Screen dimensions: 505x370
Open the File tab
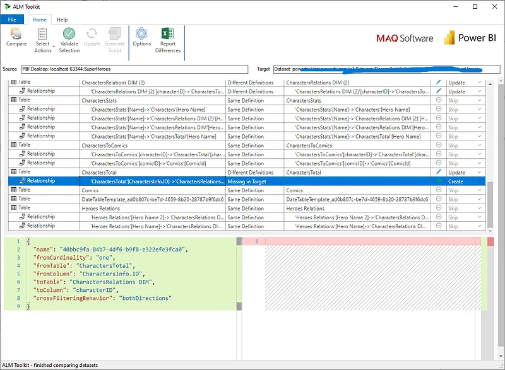tap(12, 20)
